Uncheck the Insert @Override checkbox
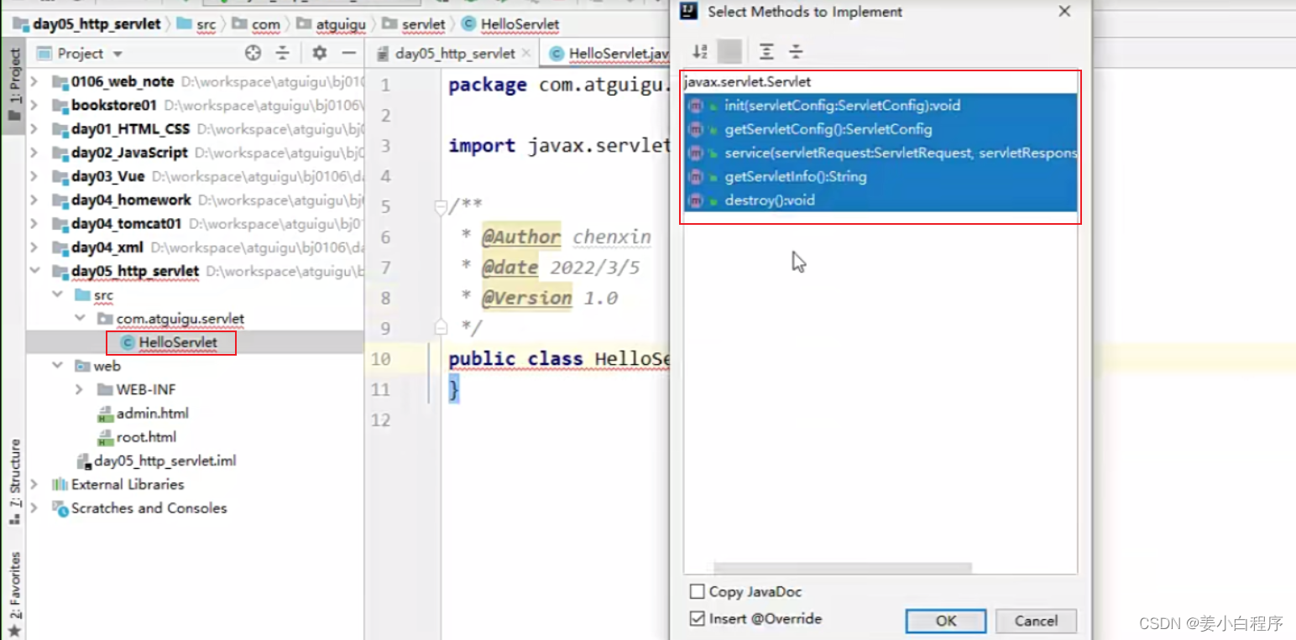 pos(697,619)
